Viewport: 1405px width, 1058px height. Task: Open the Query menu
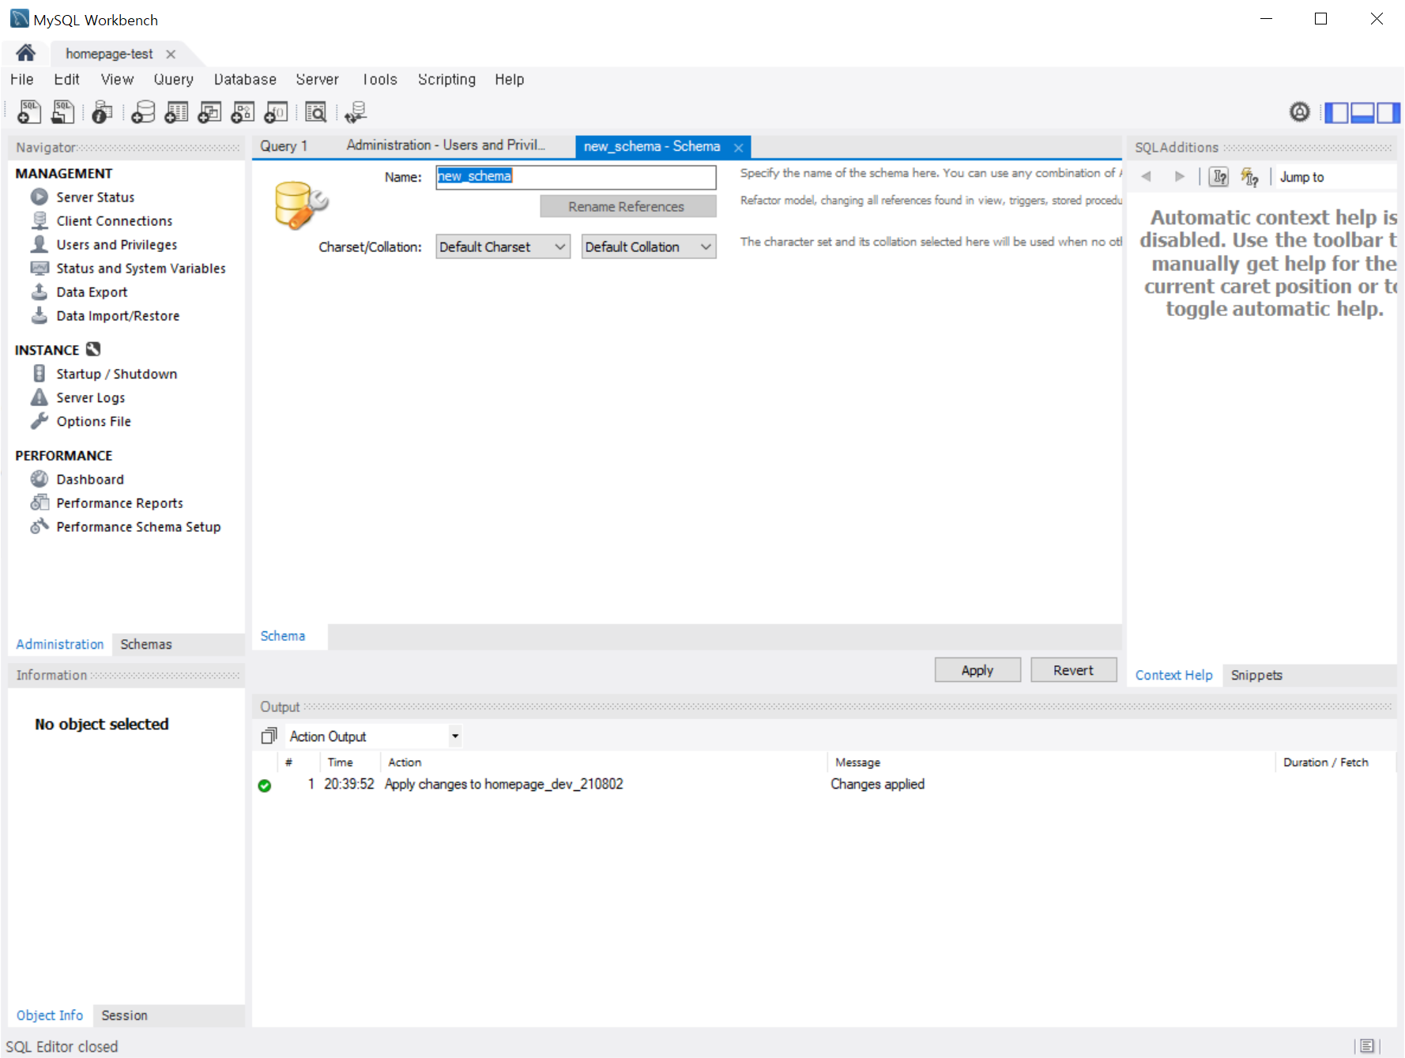pyautogui.click(x=173, y=79)
